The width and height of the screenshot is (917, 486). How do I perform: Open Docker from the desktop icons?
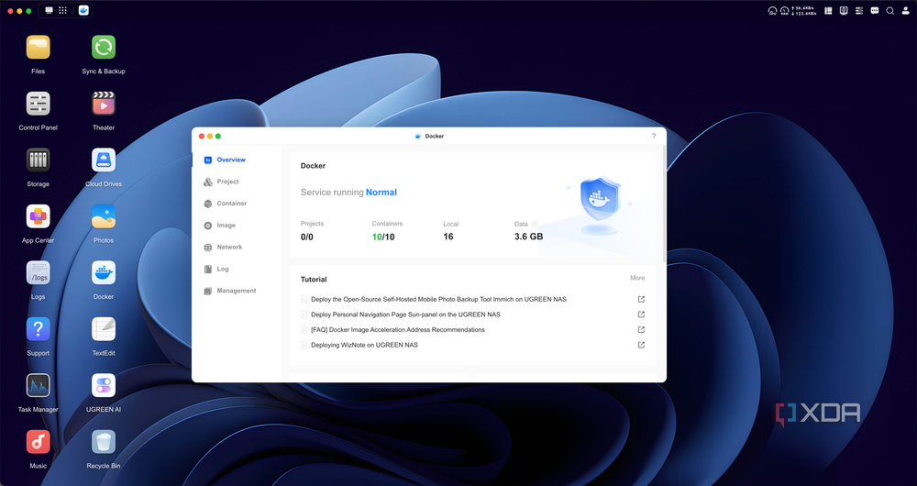coord(104,272)
